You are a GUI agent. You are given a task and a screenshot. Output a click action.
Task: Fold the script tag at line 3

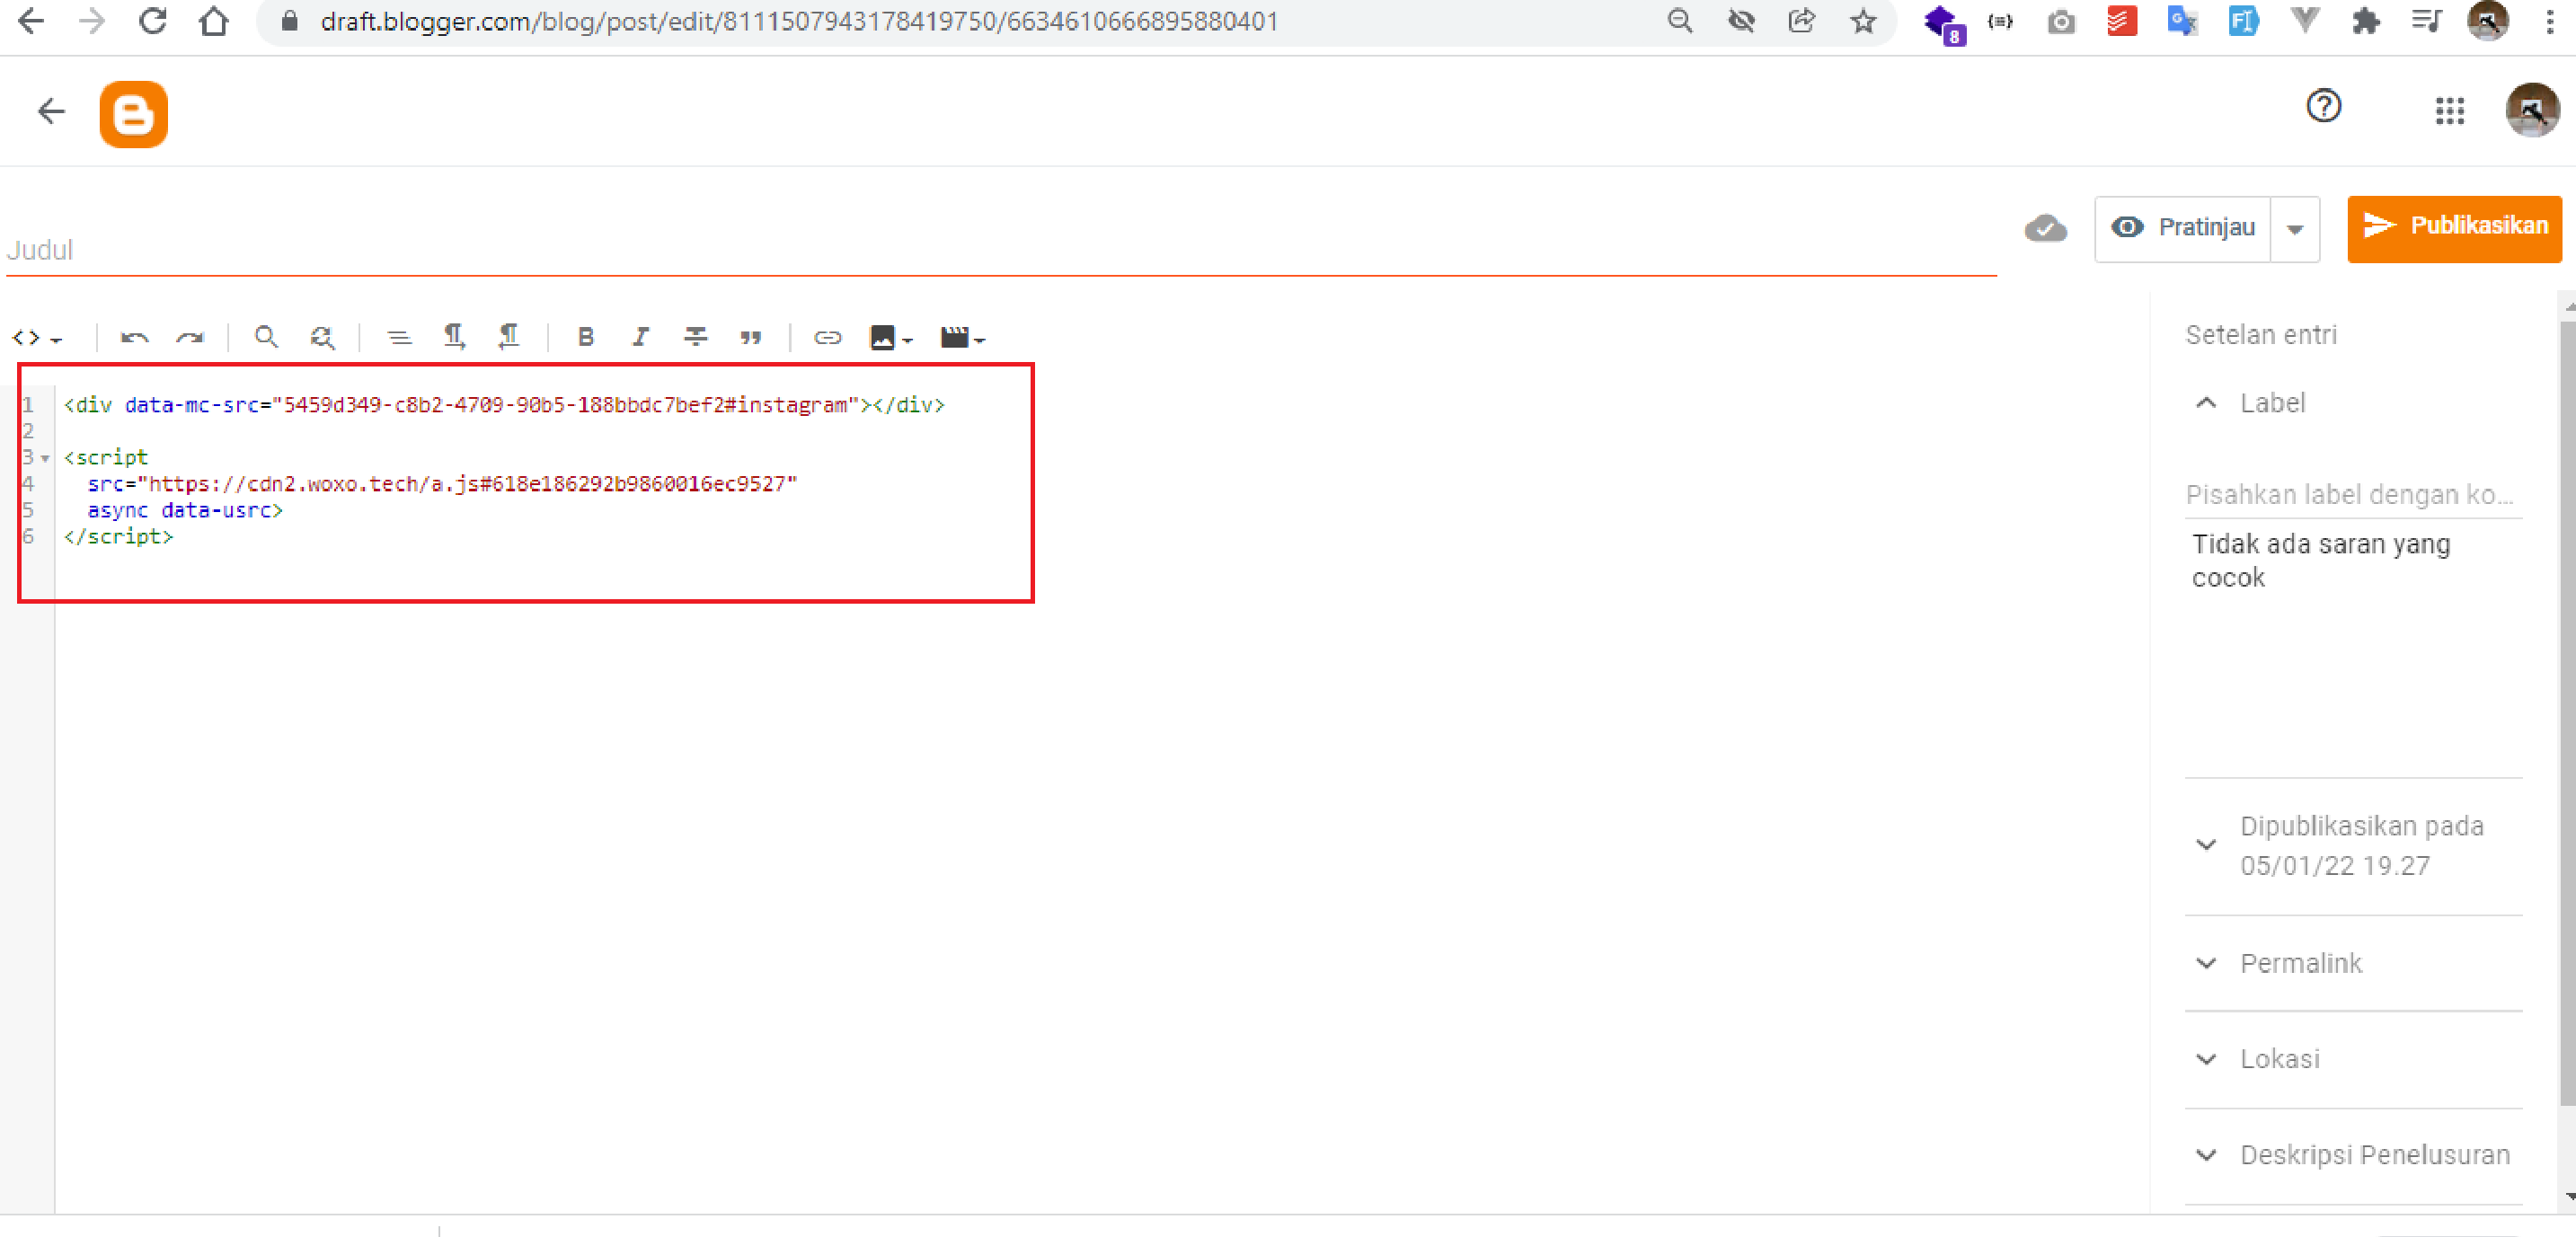pyautogui.click(x=45, y=458)
